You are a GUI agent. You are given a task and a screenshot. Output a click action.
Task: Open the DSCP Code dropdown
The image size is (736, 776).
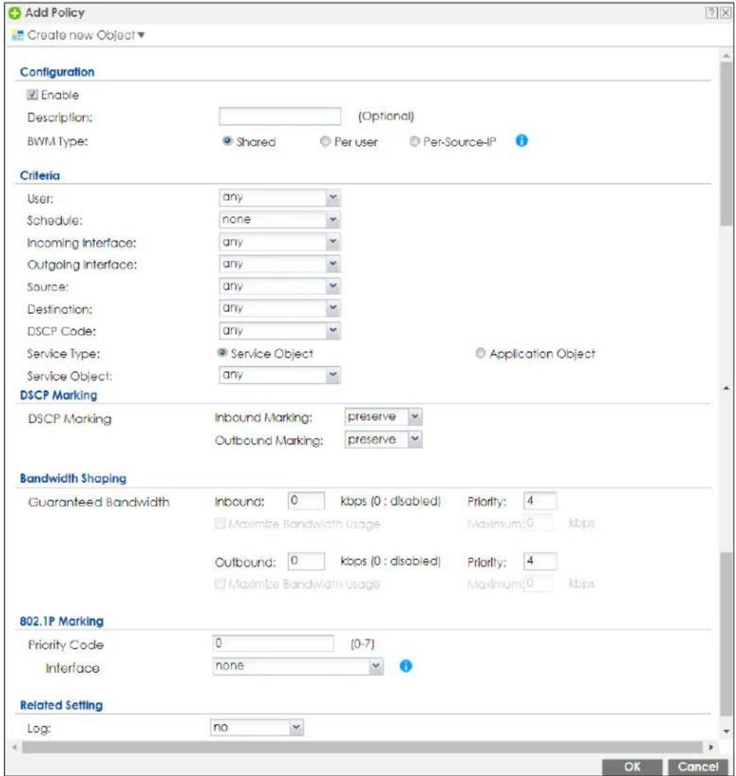tap(280, 330)
